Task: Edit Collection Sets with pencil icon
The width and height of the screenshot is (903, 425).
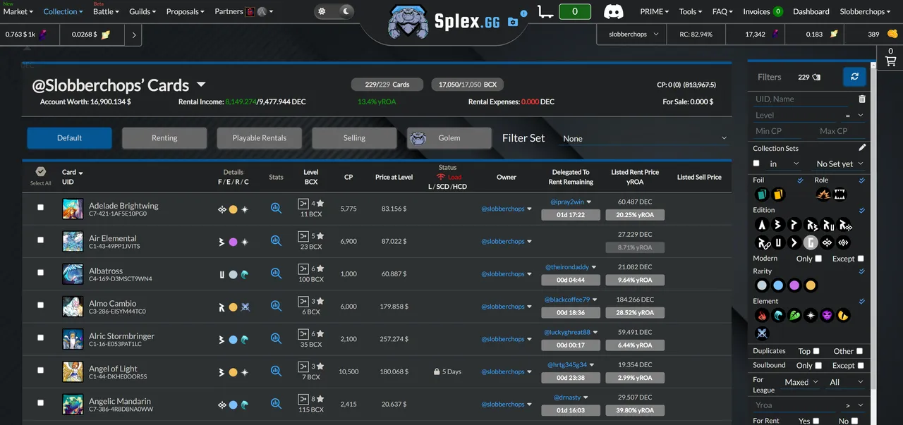Action: [x=861, y=148]
